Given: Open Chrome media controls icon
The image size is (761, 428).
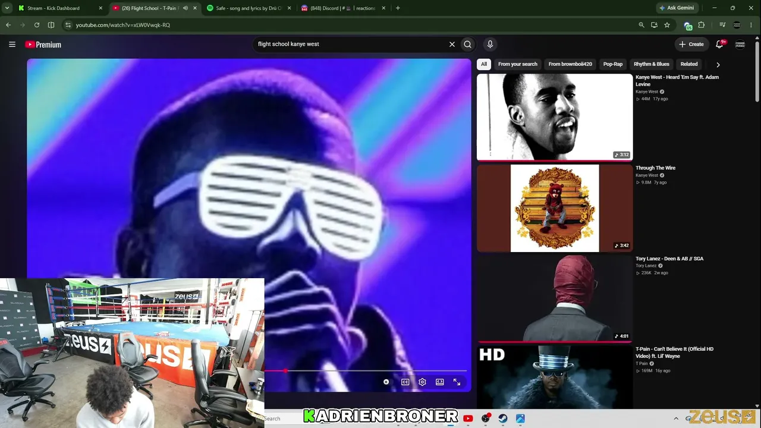Looking at the screenshot, I should pos(722,25).
